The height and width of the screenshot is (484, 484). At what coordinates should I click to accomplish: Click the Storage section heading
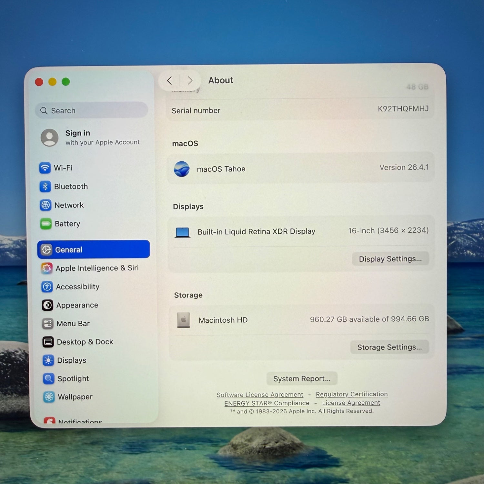click(188, 295)
